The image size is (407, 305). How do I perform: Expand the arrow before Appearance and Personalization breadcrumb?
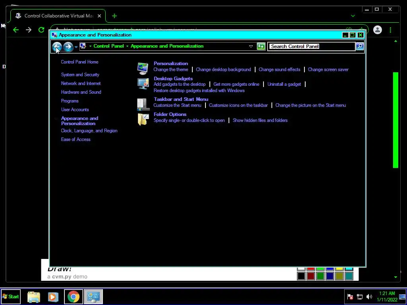coord(128,46)
